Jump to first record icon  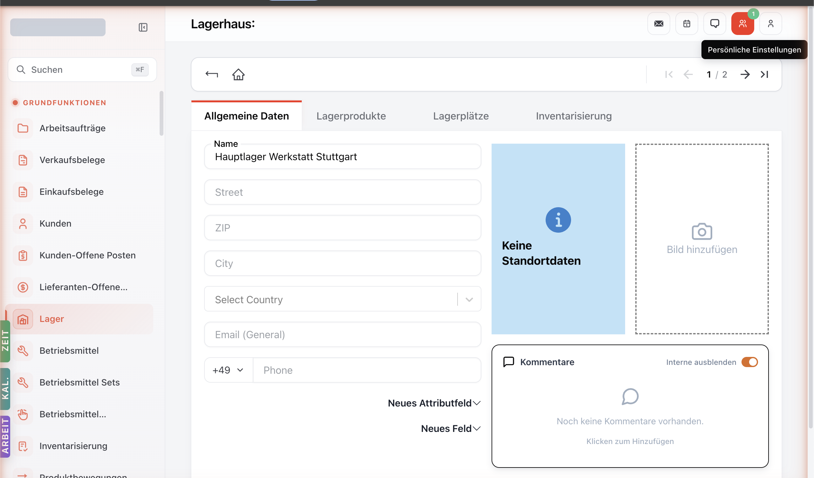coord(669,74)
